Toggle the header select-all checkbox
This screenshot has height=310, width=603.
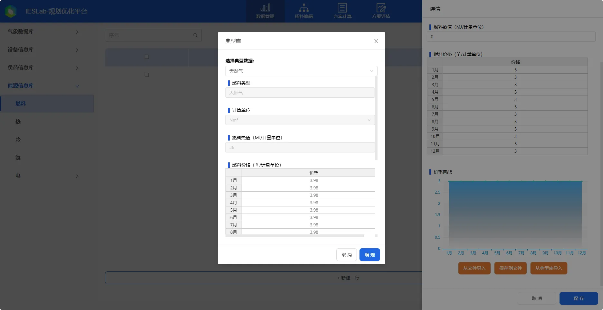147,57
